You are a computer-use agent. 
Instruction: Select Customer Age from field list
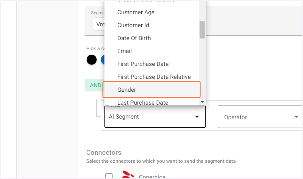pos(152,12)
